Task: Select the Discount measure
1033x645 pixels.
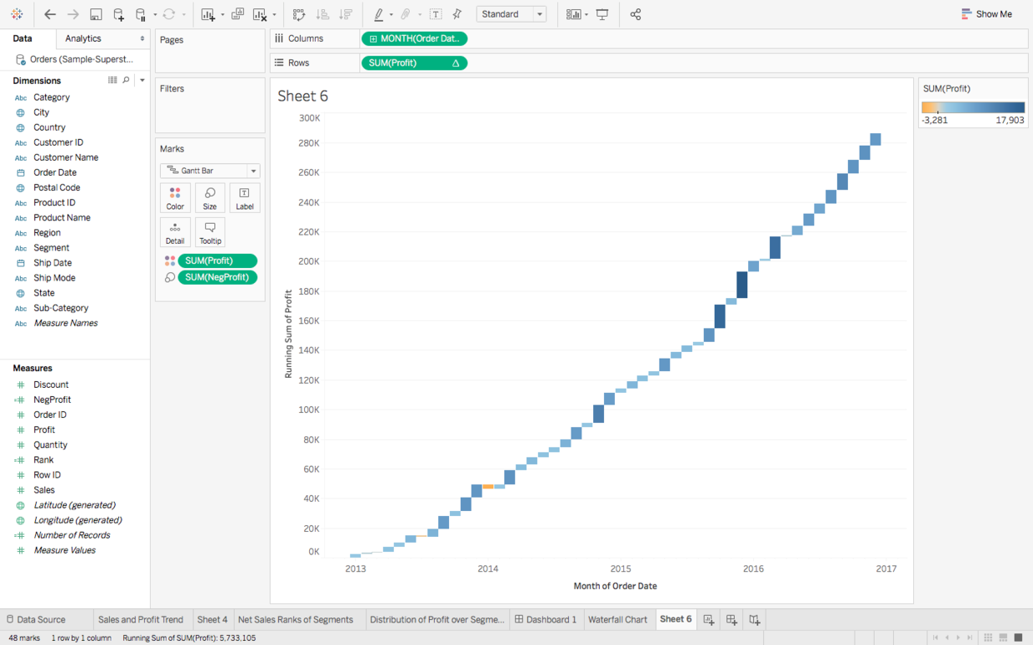Action: click(x=51, y=385)
